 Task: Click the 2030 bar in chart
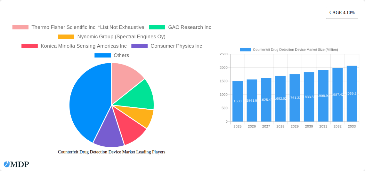(x=309, y=97)
